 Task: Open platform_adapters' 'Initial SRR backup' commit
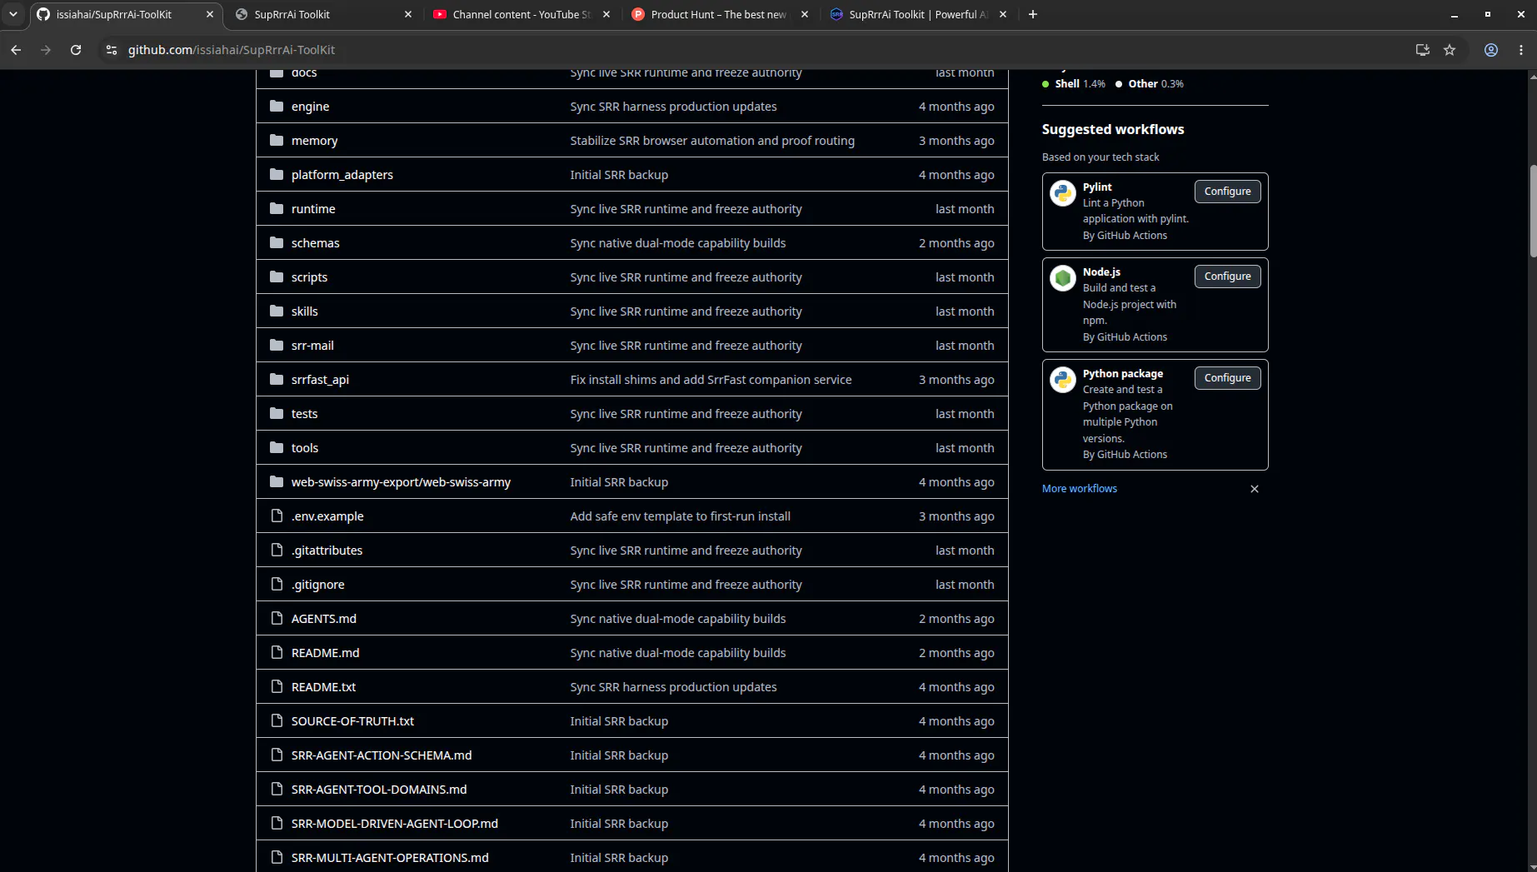point(619,175)
